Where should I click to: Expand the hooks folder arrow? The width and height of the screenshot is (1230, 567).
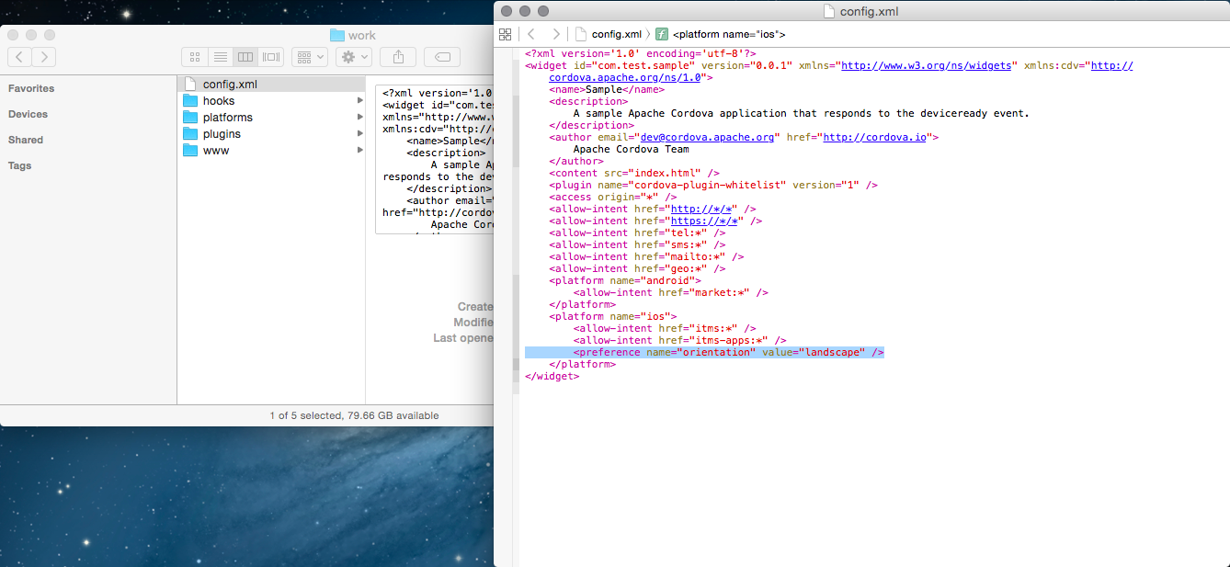(x=360, y=101)
